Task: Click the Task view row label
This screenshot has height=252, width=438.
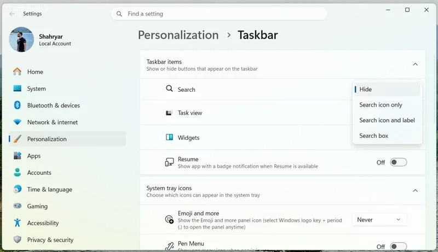Action: pyautogui.click(x=190, y=113)
